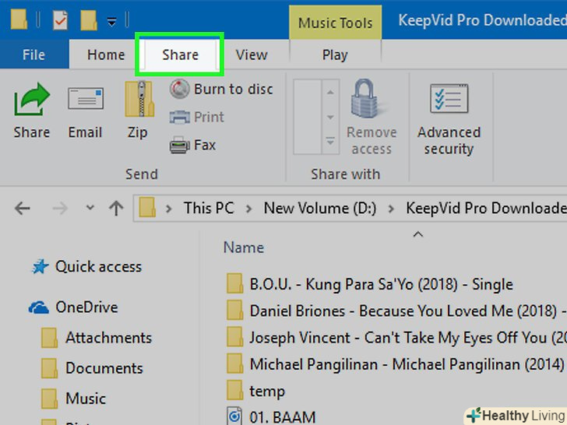Open Advanced security settings
This screenshot has height=425, width=567.
[x=449, y=120]
